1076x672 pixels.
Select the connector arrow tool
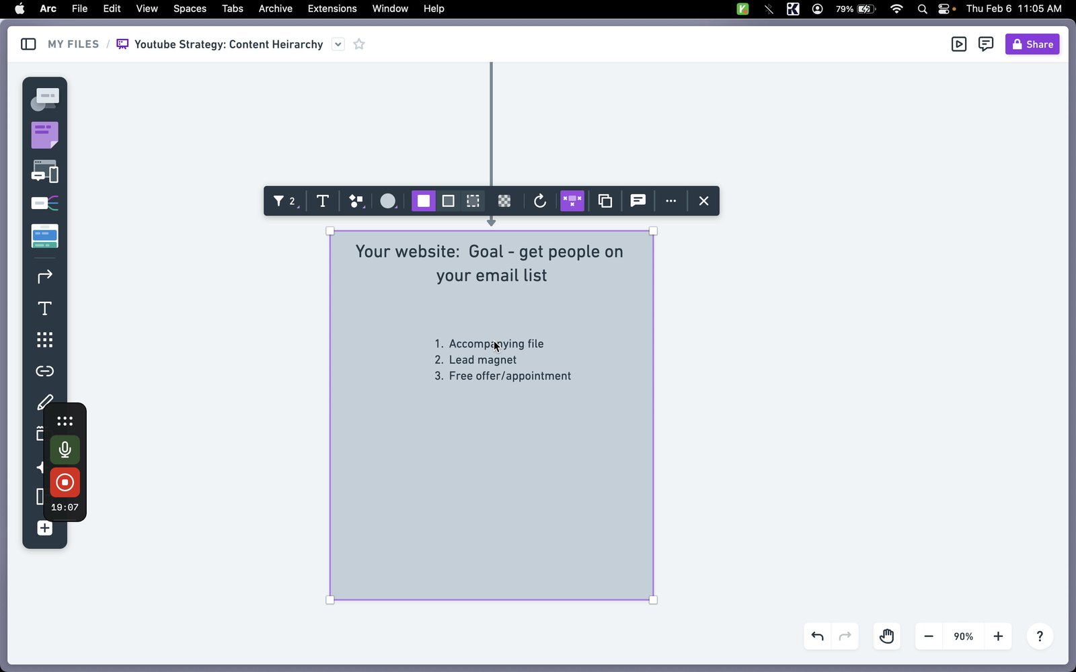click(44, 276)
